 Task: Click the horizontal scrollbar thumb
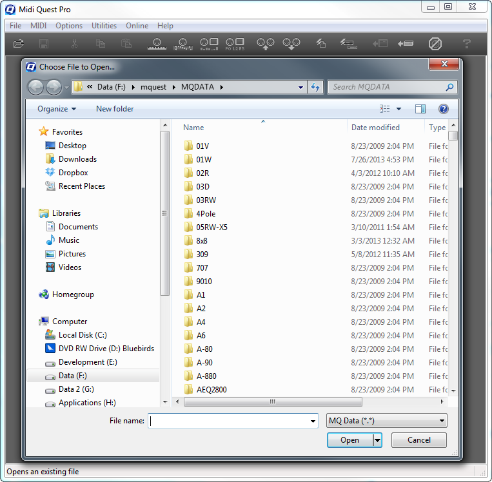273,401
